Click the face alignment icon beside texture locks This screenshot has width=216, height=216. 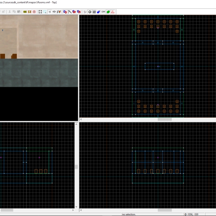[x=59, y=12]
